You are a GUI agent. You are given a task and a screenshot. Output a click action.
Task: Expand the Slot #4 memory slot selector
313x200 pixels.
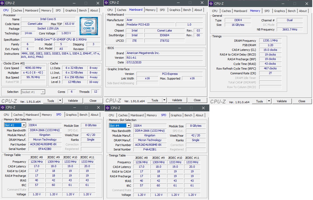point(129,126)
